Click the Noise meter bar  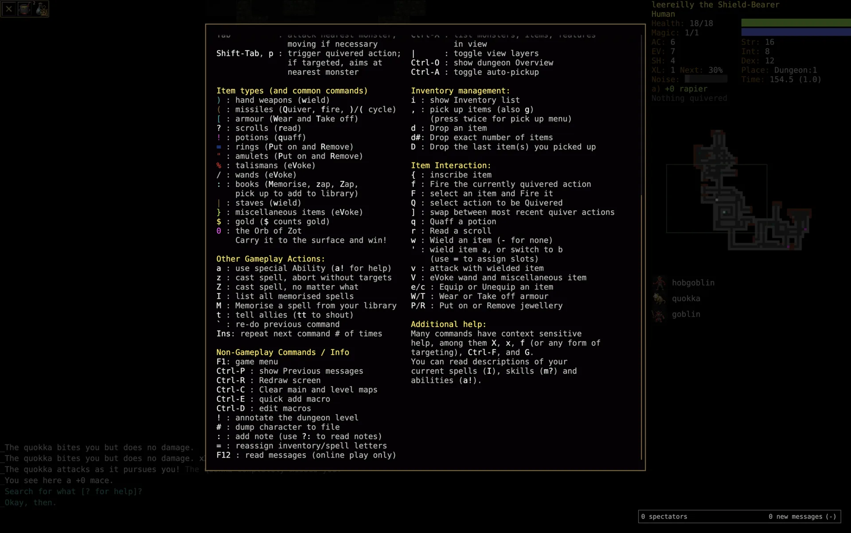[706, 79]
